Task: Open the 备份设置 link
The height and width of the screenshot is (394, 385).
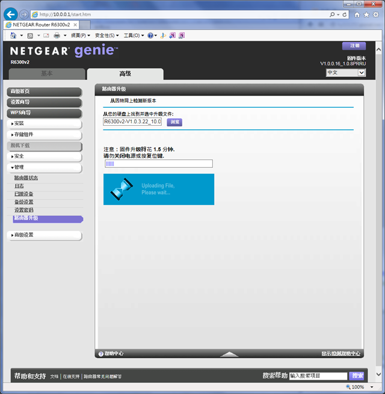Action: click(23, 202)
